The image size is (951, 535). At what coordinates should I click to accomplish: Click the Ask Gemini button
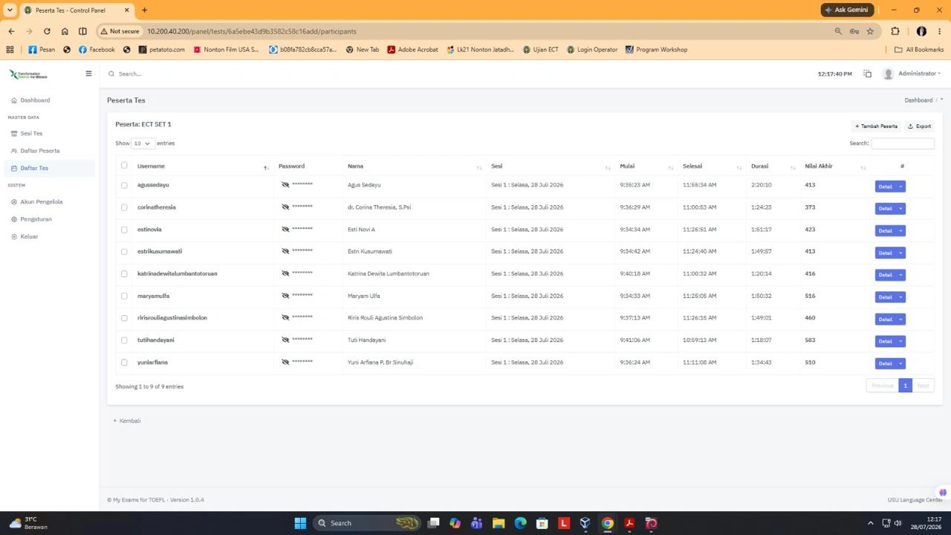click(x=847, y=10)
